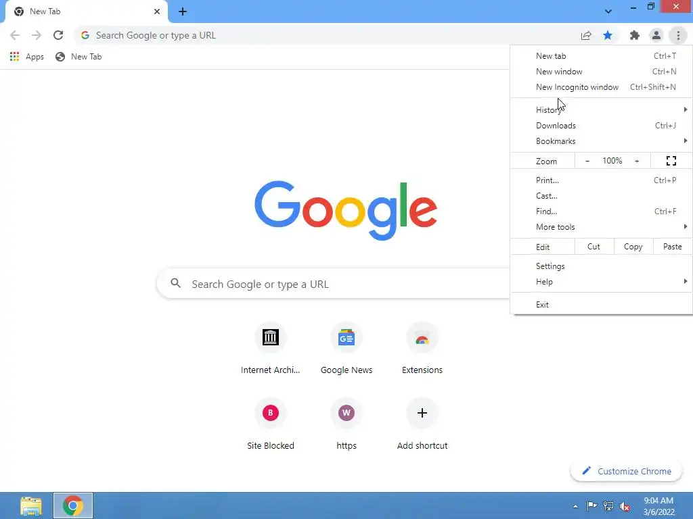Open Extensions shortcut tile

click(x=422, y=349)
